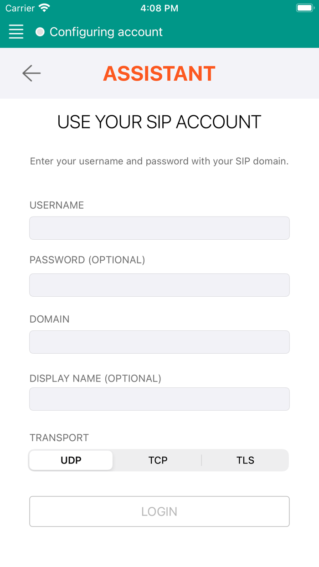Tap the SIP domain instruction text
The image size is (319, 567).
pos(159,161)
